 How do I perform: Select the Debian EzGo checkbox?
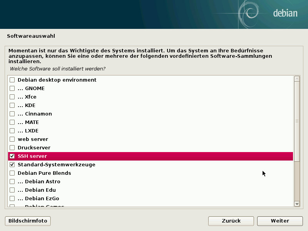pos(12,198)
